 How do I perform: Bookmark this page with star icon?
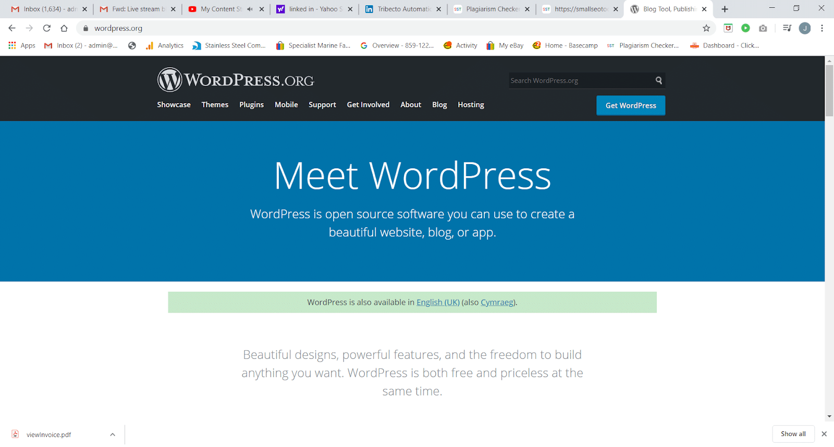[706, 28]
